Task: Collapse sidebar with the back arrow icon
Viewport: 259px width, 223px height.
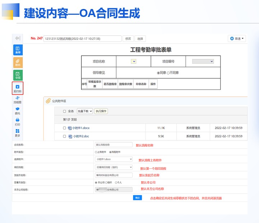Action: click(18, 38)
